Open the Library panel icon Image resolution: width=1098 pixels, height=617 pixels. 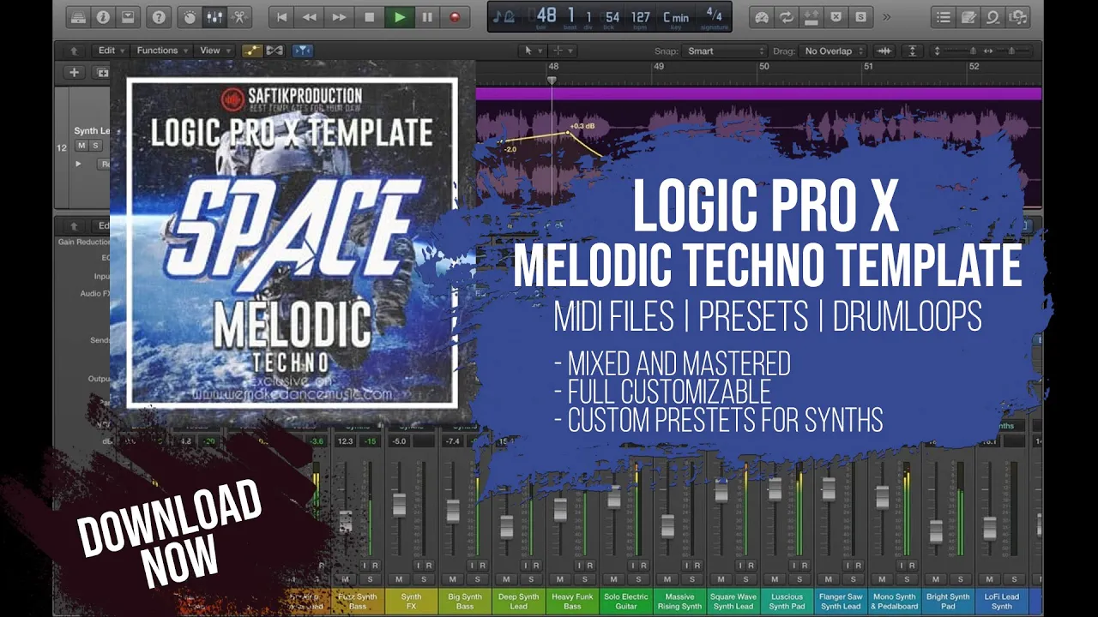[78, 16]
